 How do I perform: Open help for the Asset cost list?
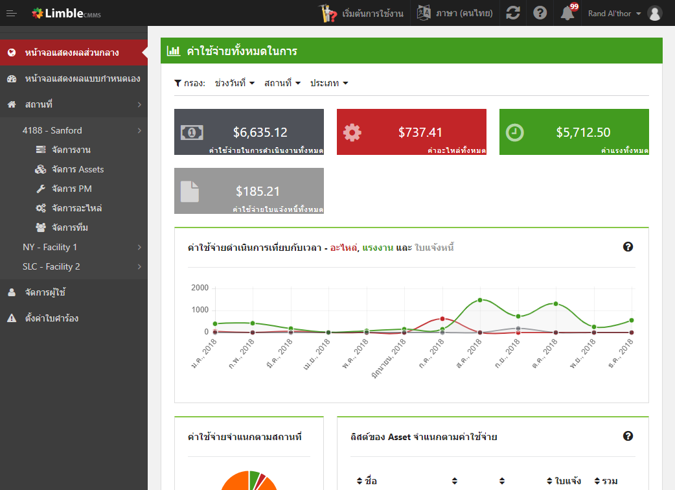(x=628, y=436)
